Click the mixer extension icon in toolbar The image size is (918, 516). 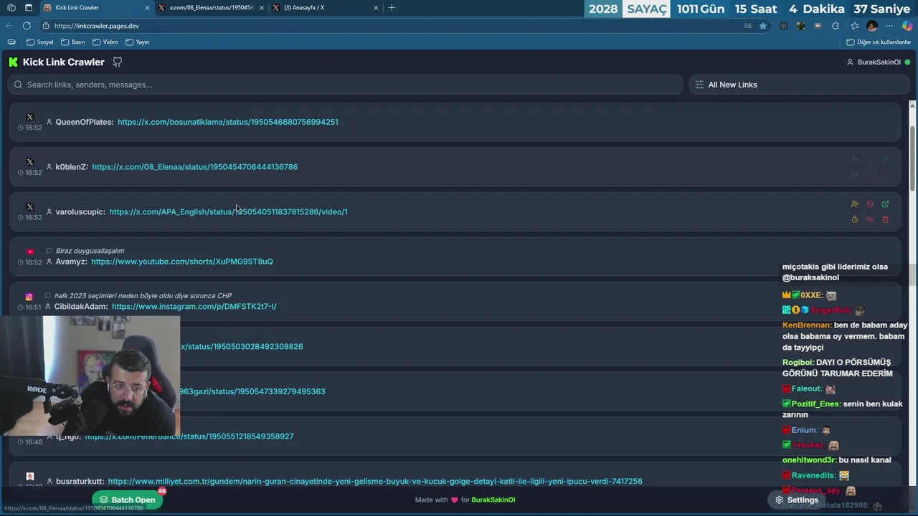coord(784,26)
